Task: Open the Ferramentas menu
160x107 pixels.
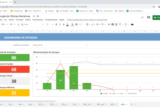Action: coord(38,20)
